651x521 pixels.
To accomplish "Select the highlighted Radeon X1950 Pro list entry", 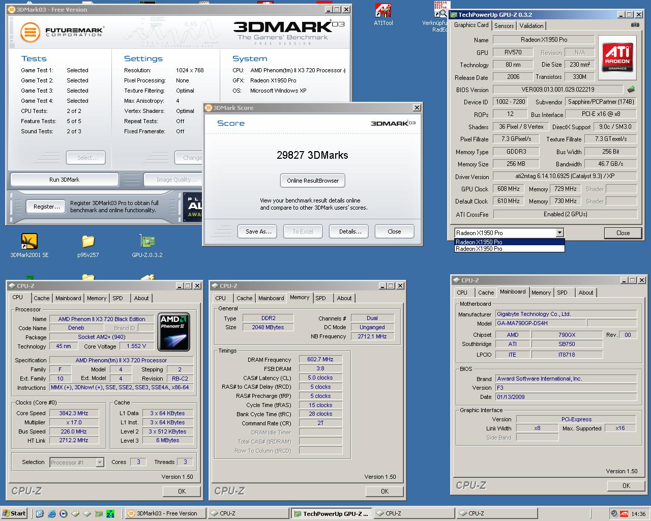I will point(509,242).
